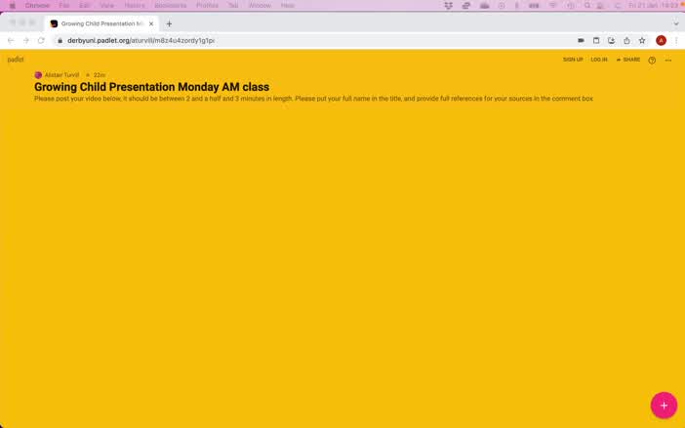Expand the tab search dropdown chevron
This screenshot has height=428, width=685.
coord(676,23)
